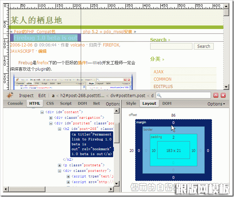Open the left-panel DOM tab
Image resolution: width=234 pixels, height=197 pixels.
click(x=82, y=103)
